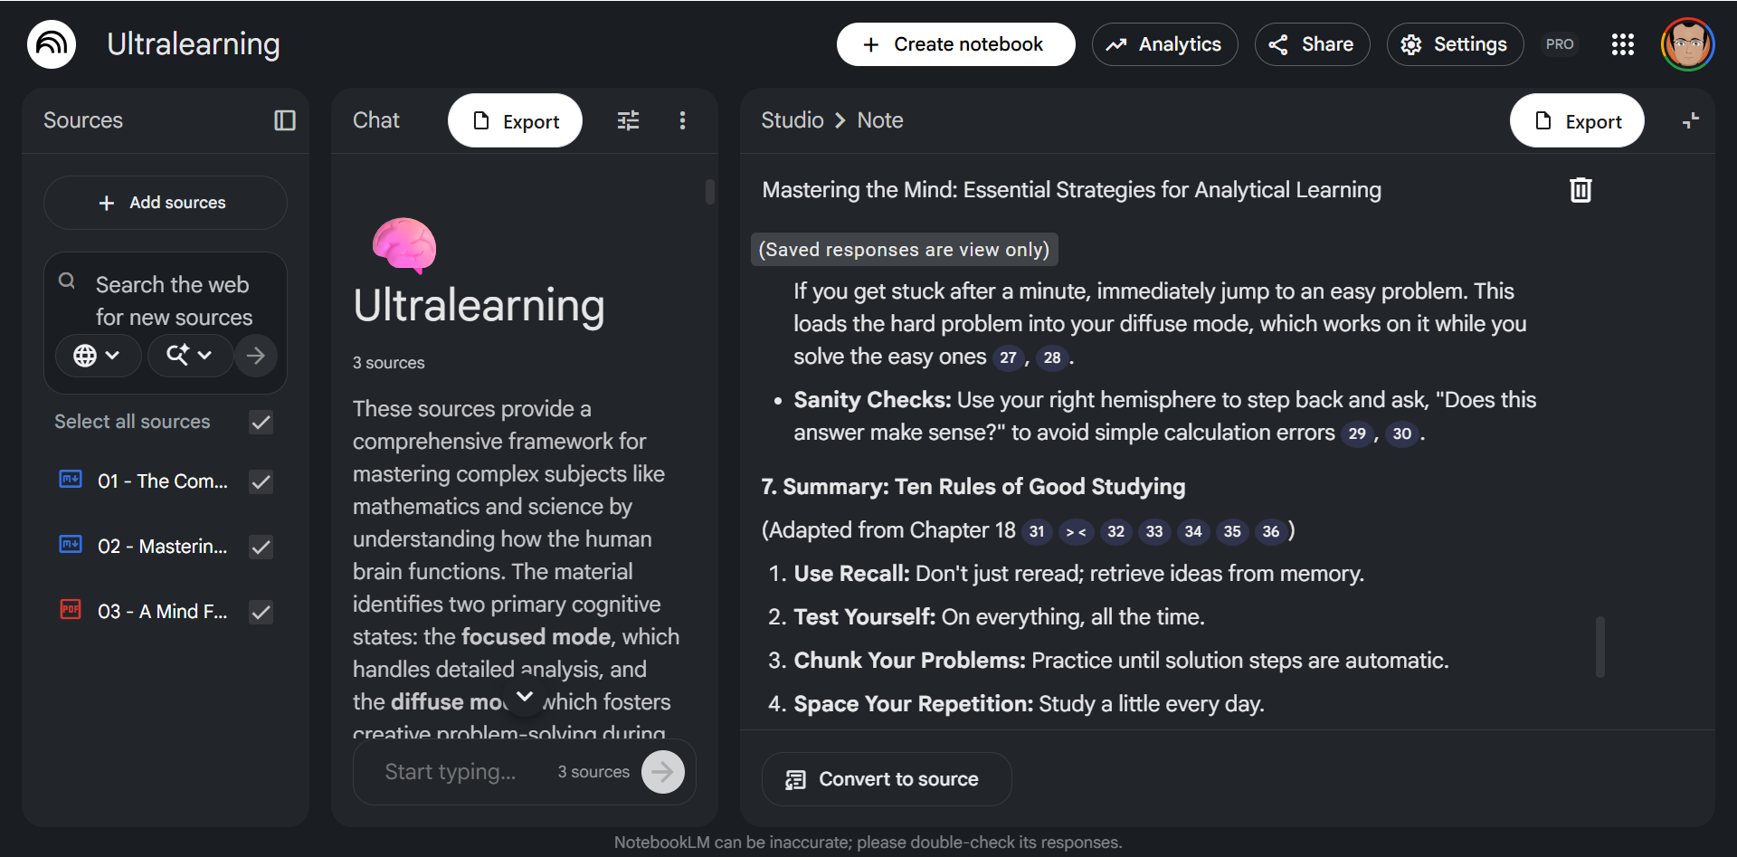Open the research mode dropdown
This screenshot has height=857, width=1737.
pyautogui.click(x=190, y=356)
